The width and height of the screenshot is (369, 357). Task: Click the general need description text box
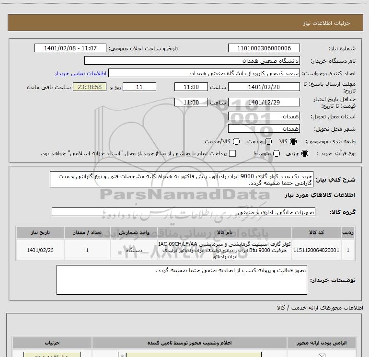182,179
